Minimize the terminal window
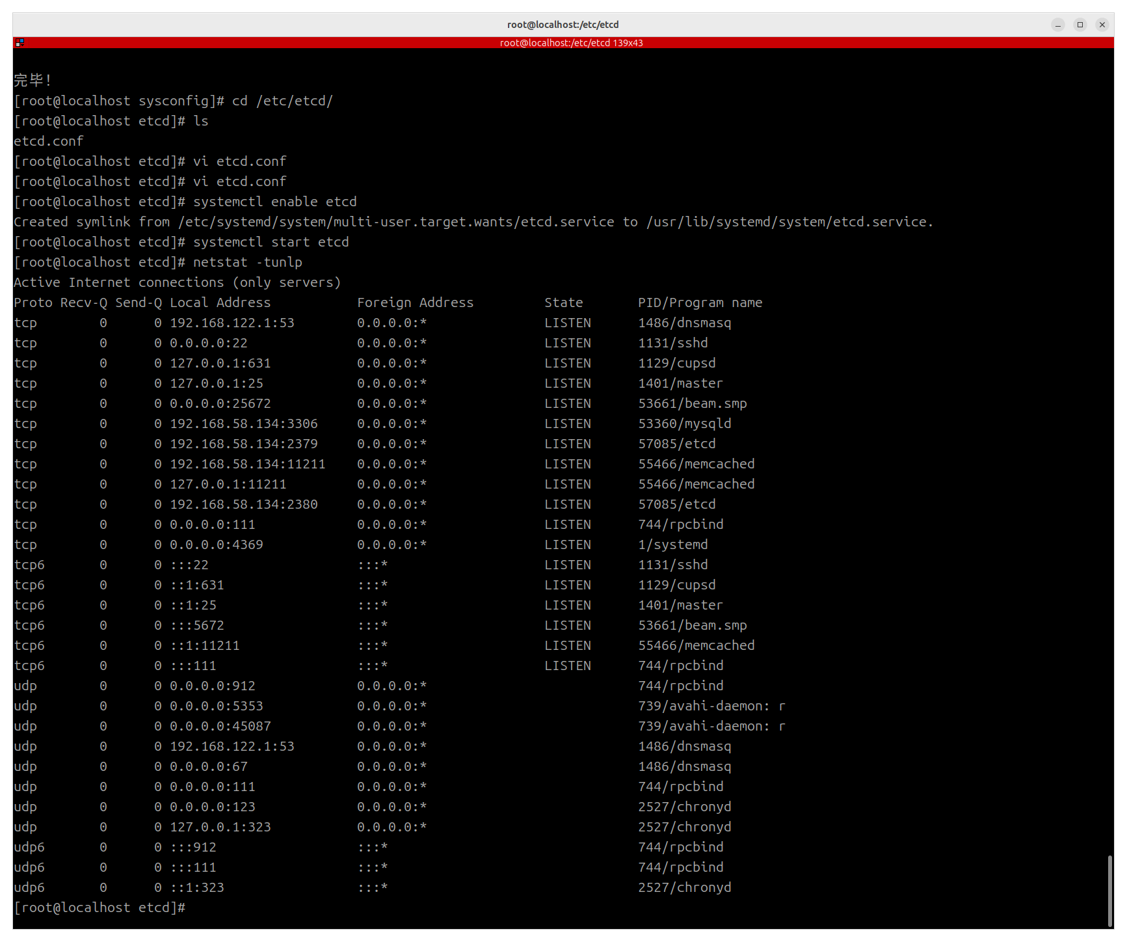 click(1058, 25)
